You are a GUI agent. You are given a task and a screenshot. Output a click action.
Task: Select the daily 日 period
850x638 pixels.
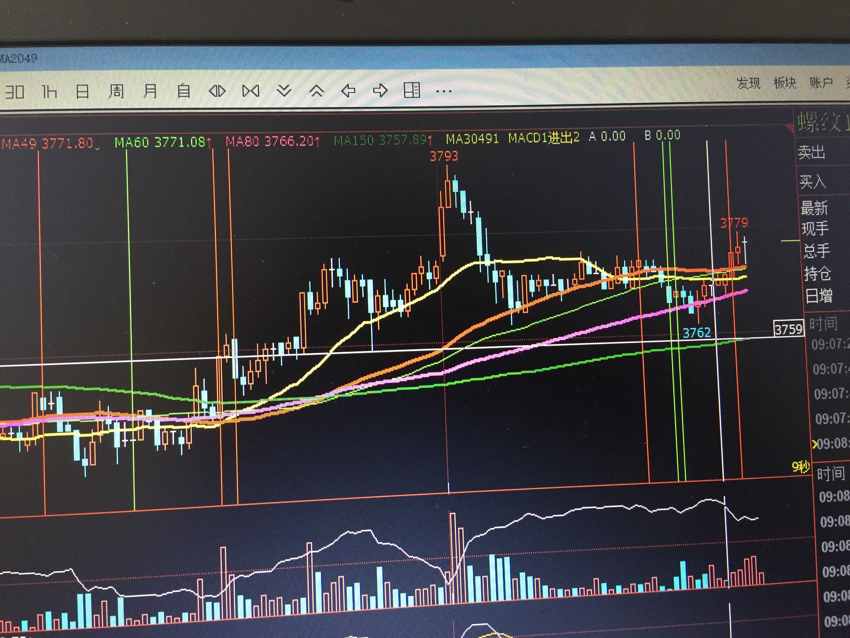pos(83,92)
